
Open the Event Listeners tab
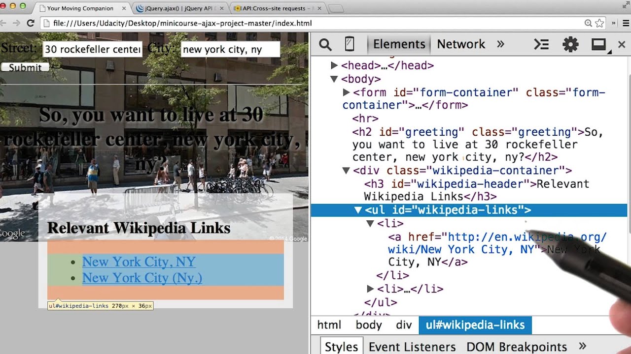(x=412, y=346)
